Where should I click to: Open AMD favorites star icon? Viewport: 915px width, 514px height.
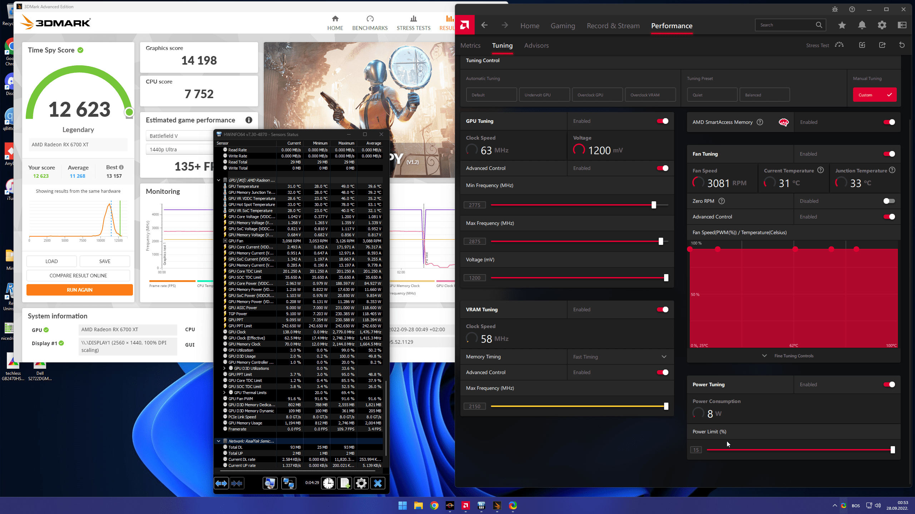[x=842, y=25]
